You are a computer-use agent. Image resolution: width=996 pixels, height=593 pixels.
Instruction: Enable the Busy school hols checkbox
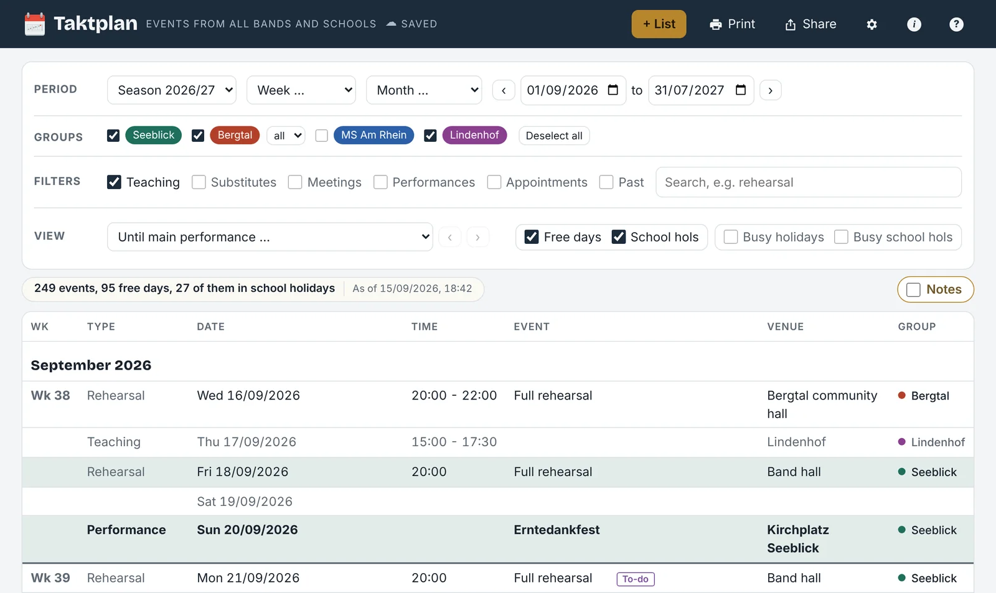(841, 237)
